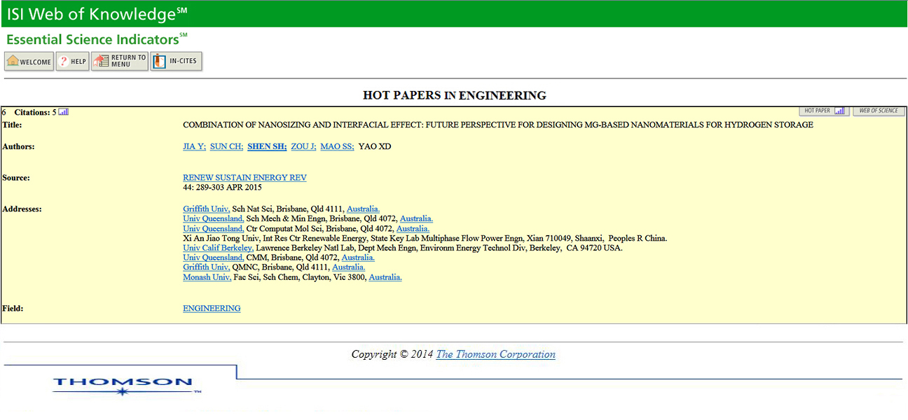Image resolution: width=908 pixels, height=420 pixels.
Task: Visit The Thomson Corporation footer link
Action: (x=496, y=354)
